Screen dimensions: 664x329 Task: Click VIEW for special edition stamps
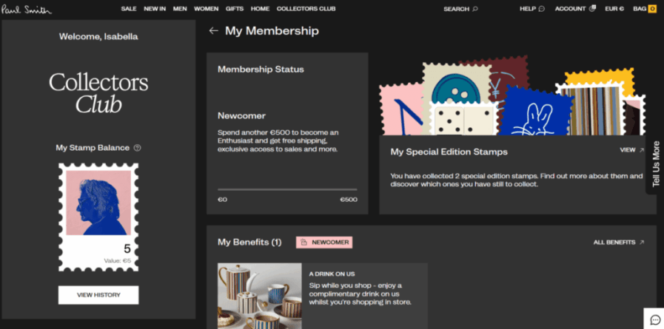pyautogui.click(x=628, y=149)
